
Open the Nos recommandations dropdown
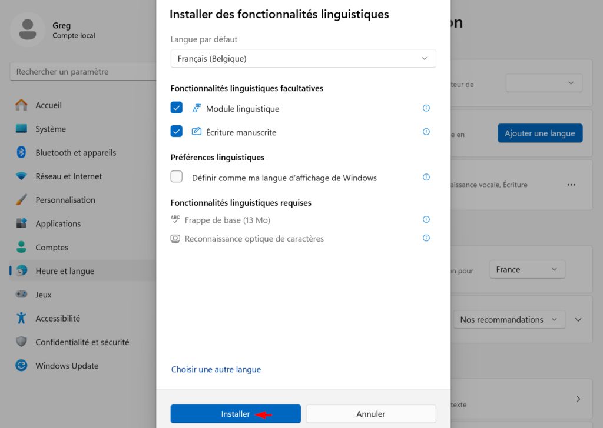pos(509,319)
